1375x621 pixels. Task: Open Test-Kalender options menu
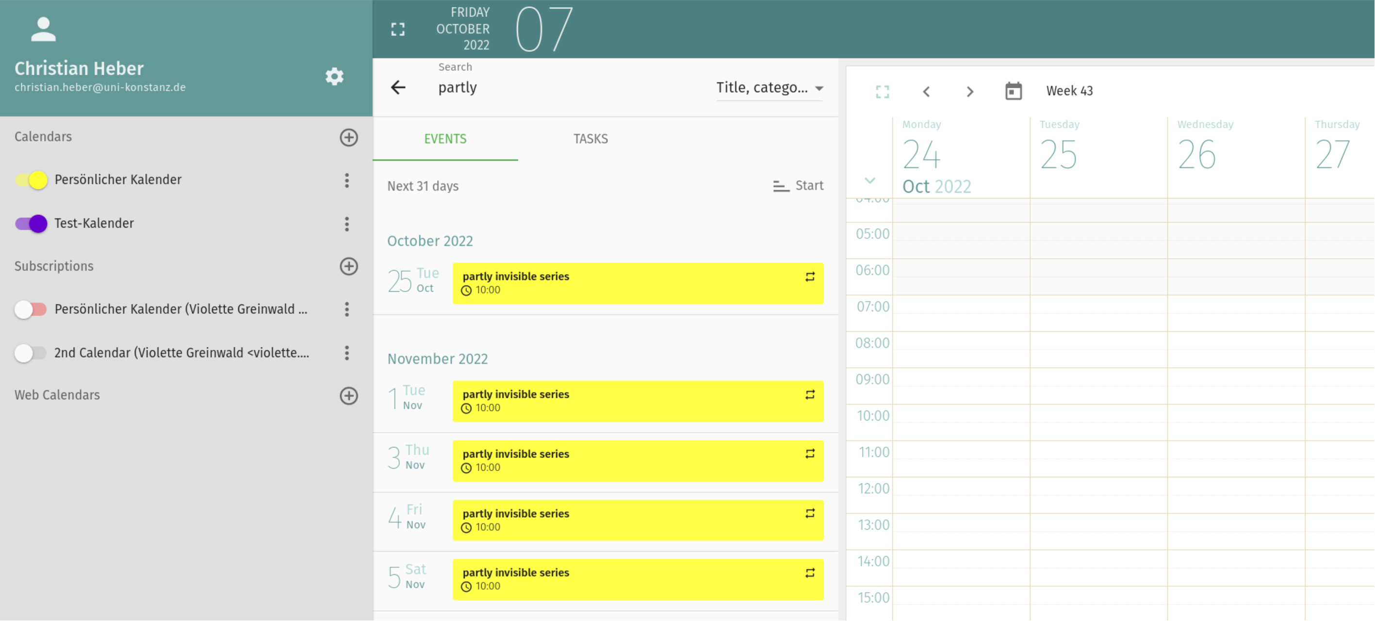pyautogui.click(x=346, y=224)
